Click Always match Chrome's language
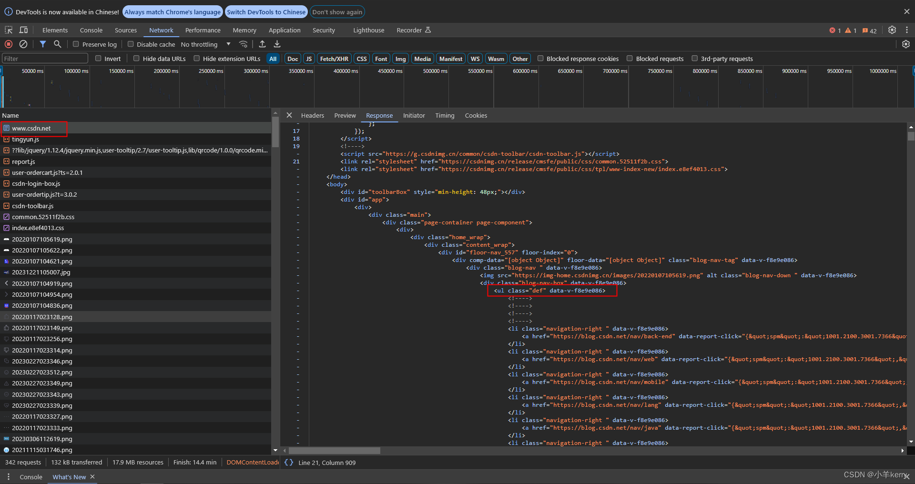The height and width of the screenshot is (484, 915). pyautogui.click(x=173, y=12)
